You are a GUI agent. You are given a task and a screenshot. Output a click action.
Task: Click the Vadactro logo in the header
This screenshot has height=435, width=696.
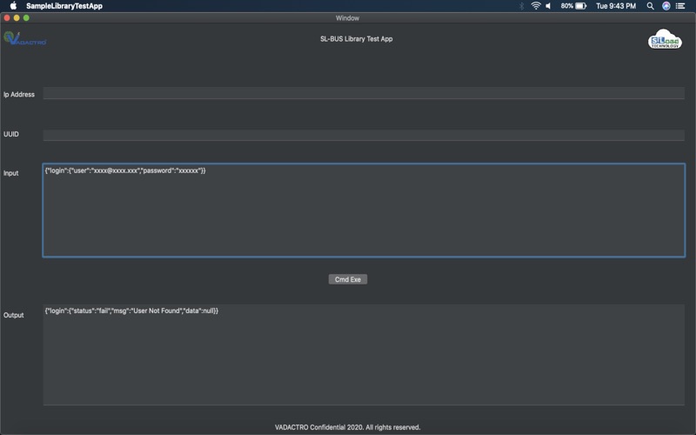[x=25, y=38]
